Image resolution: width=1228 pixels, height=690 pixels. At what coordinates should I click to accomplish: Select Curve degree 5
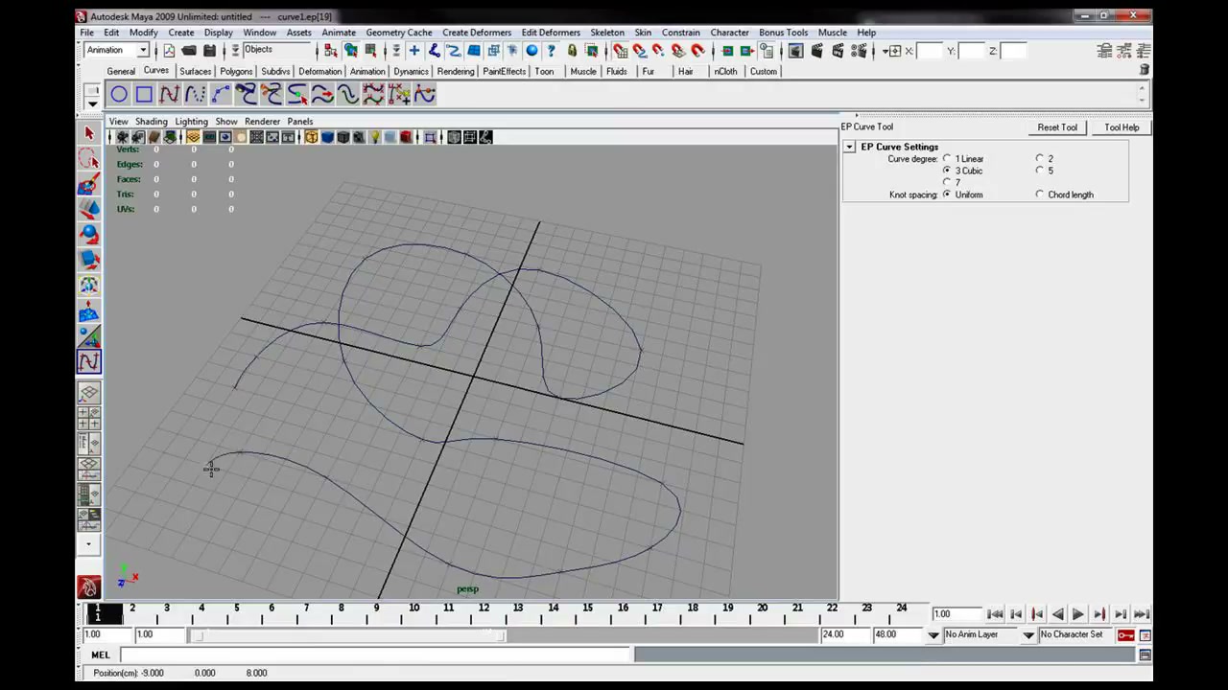coord(1040,171)
